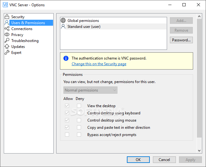The height and width of the screenshot is (167, 206).
Task: Toggle Allow for Copy and paste text
Action: 67,127
